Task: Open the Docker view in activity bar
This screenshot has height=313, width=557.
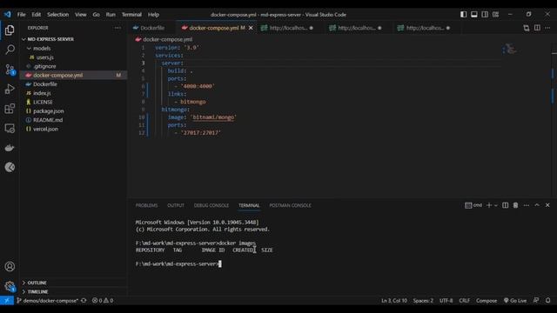Action: 10,148
